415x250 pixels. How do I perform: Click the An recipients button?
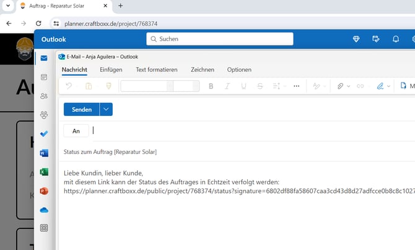coord(76,131)
